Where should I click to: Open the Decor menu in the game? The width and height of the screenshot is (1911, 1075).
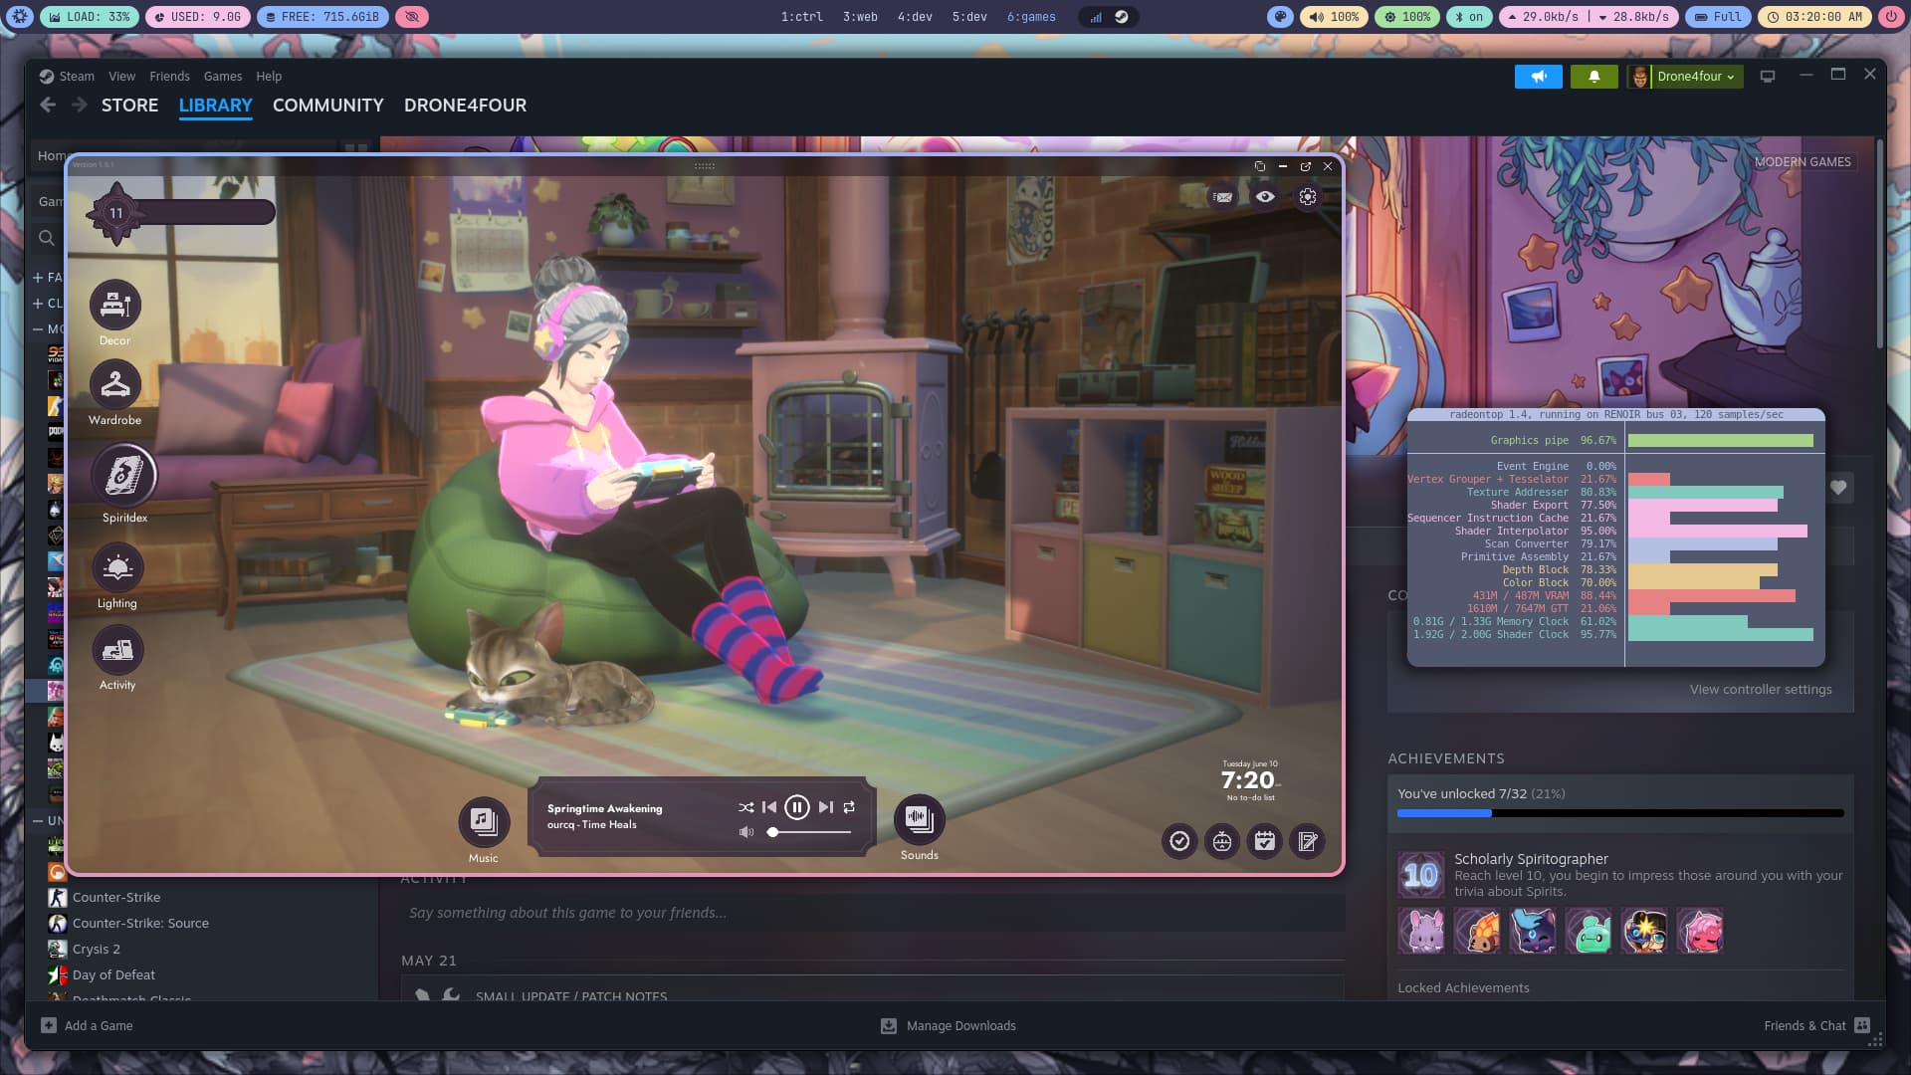click(x=115, y=305)
